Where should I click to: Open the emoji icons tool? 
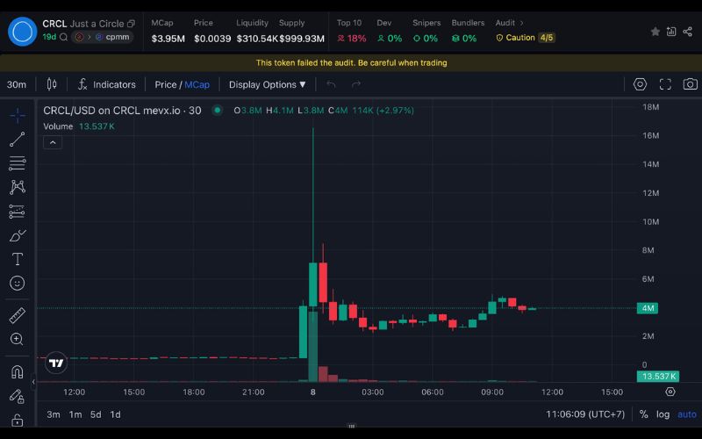tap(18, 283)
